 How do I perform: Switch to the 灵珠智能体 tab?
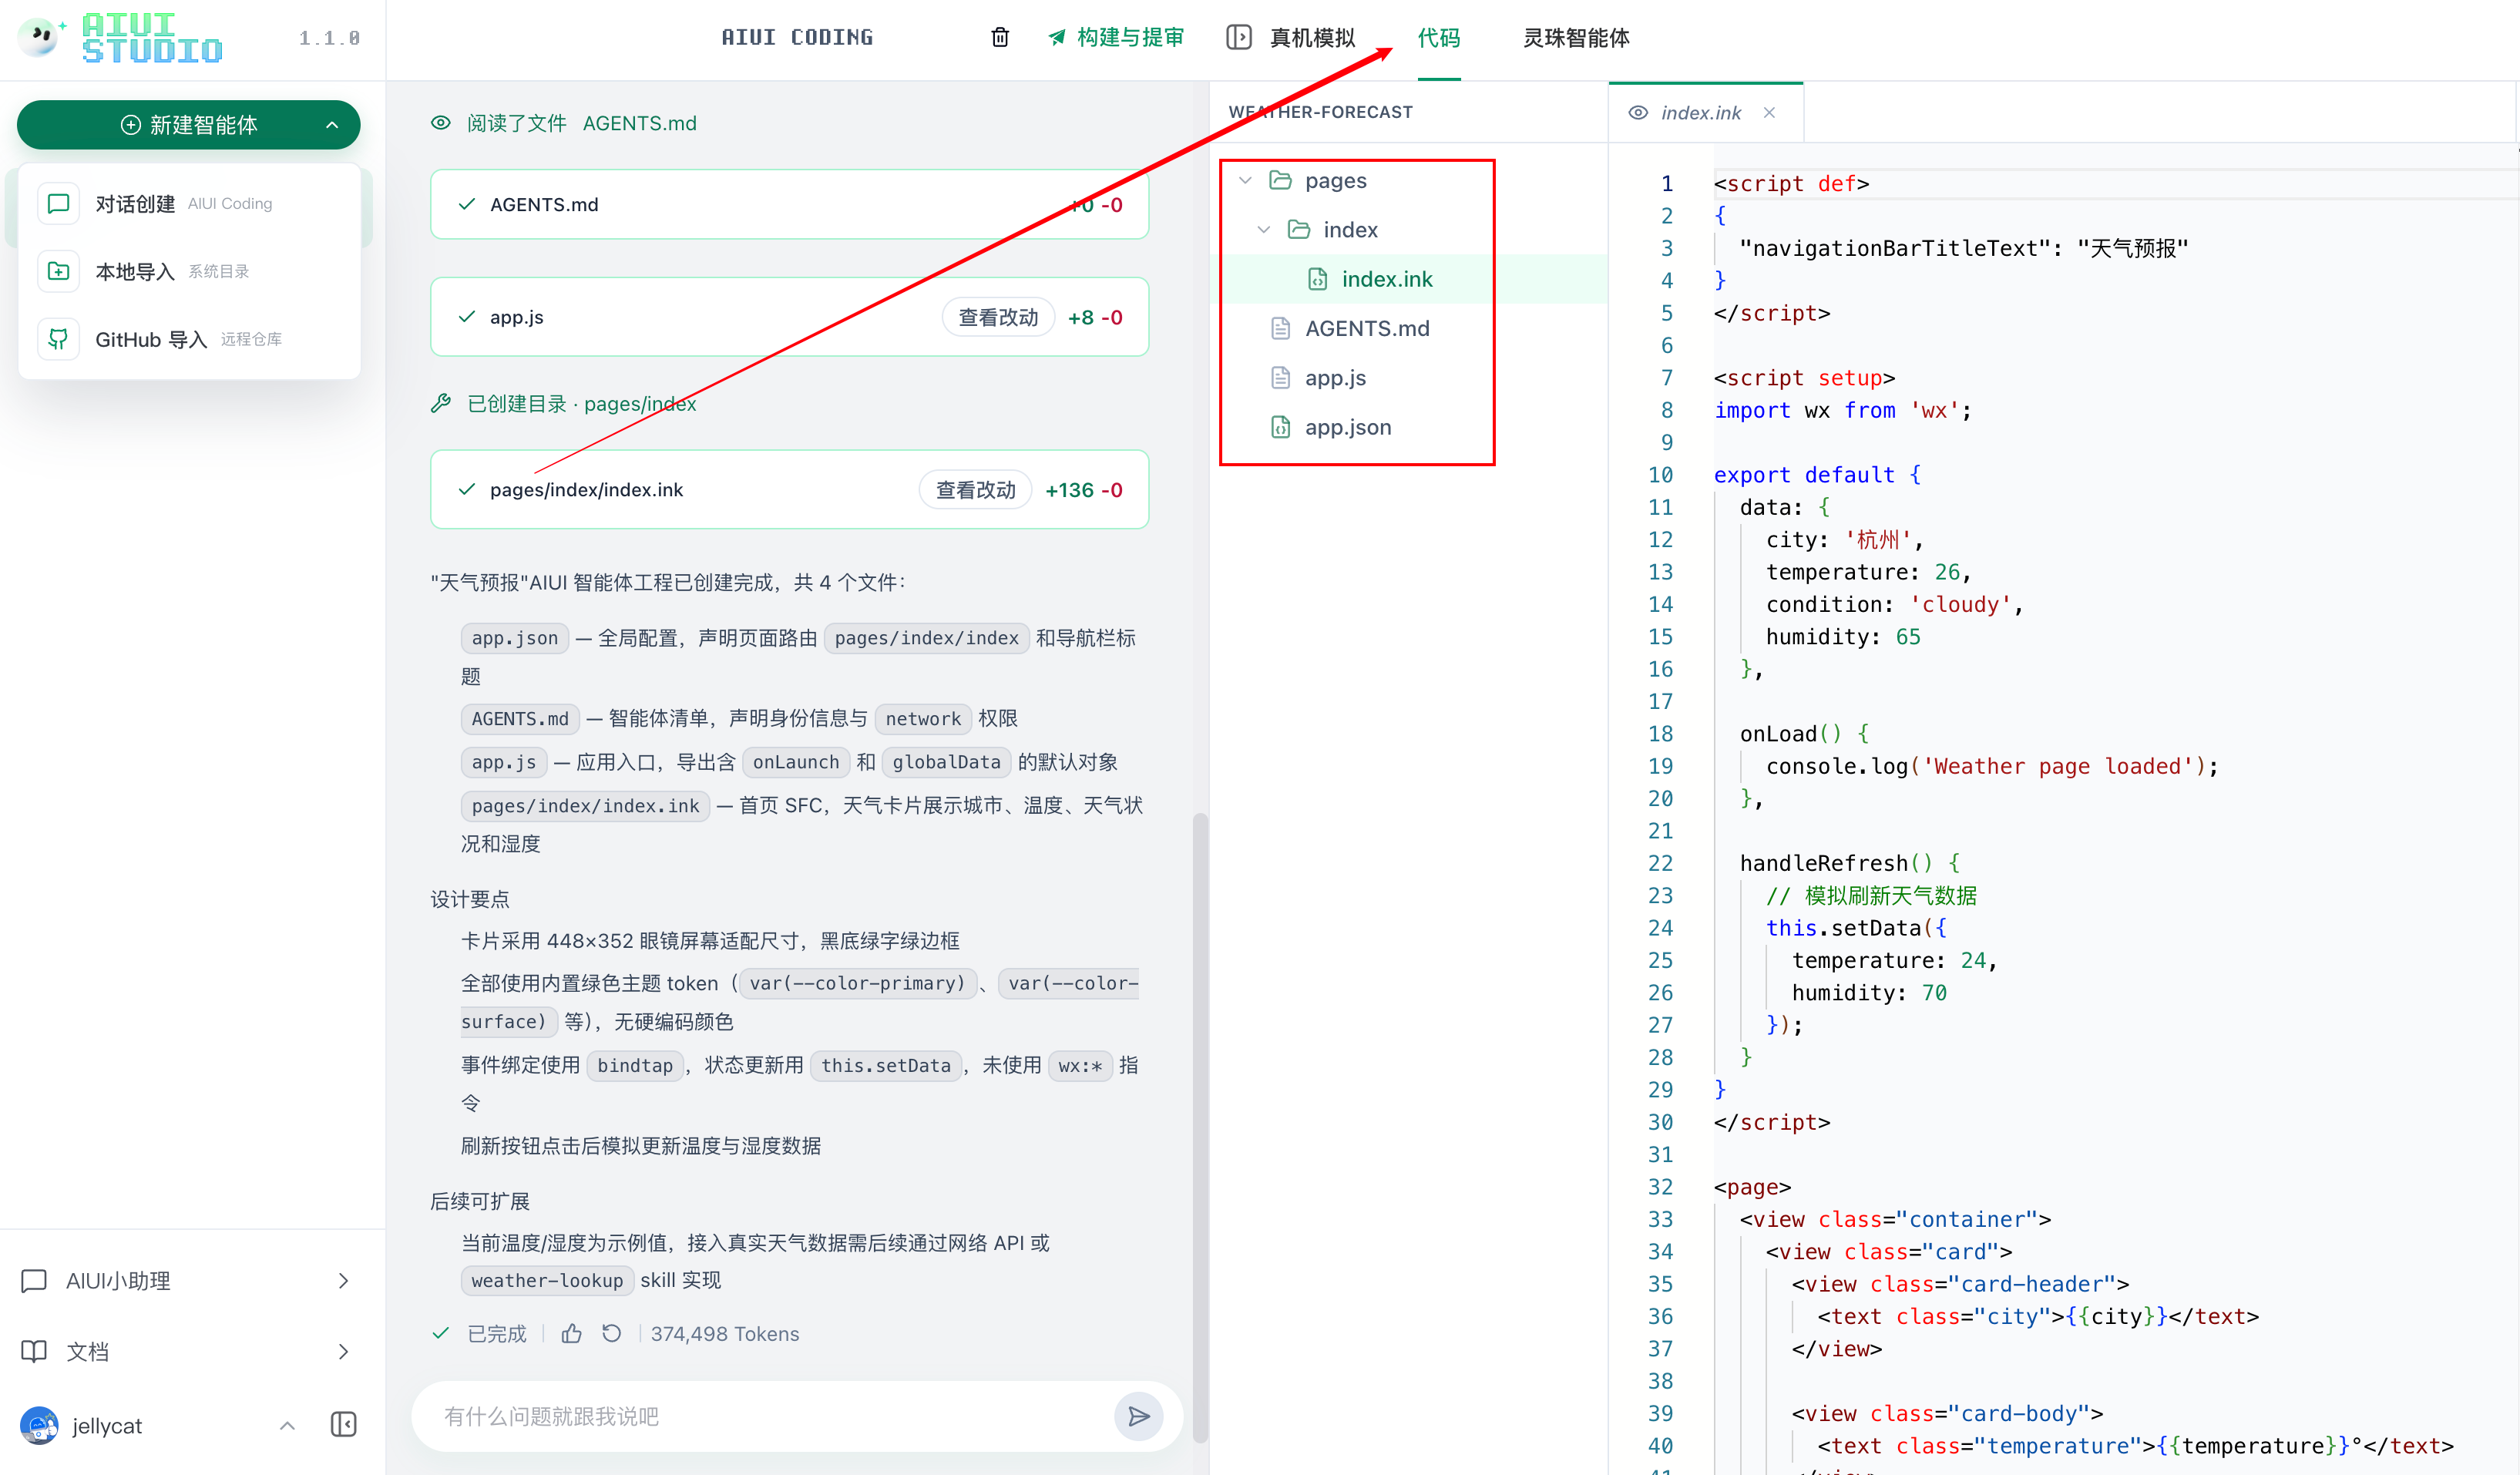1576,38
